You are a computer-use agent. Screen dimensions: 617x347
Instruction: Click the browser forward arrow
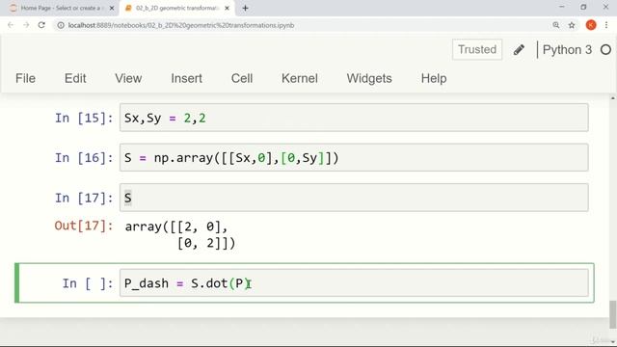[x=26, y=25]
